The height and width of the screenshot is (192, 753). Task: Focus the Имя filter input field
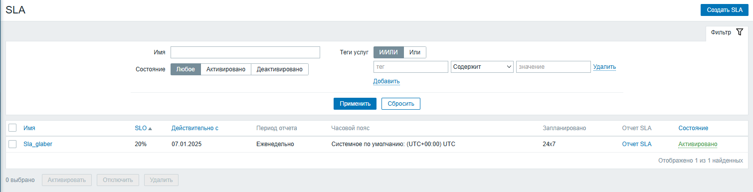(245, 52)
